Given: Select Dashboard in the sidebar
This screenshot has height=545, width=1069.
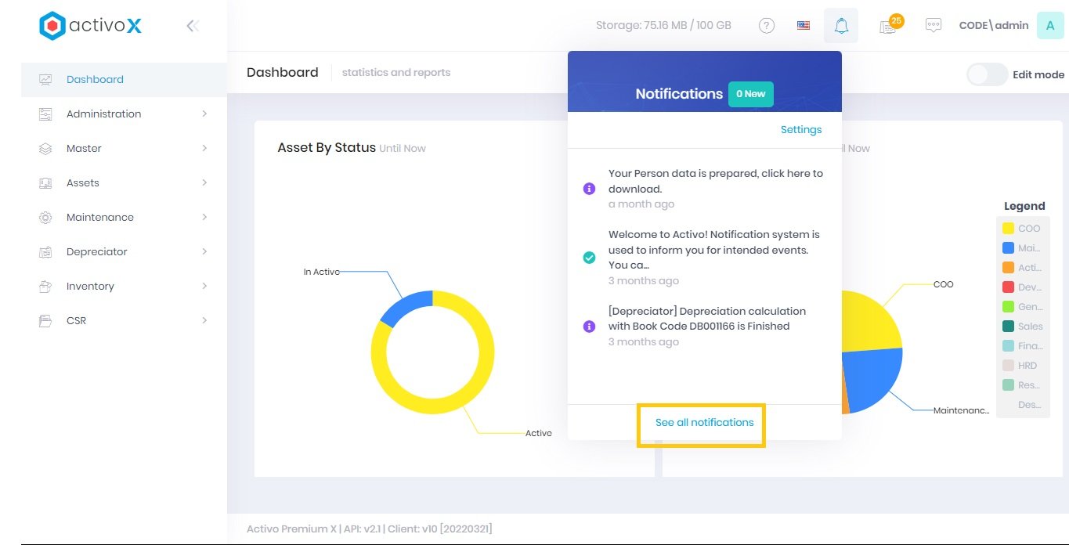Looking at the screenshot, I should (95, 79).
